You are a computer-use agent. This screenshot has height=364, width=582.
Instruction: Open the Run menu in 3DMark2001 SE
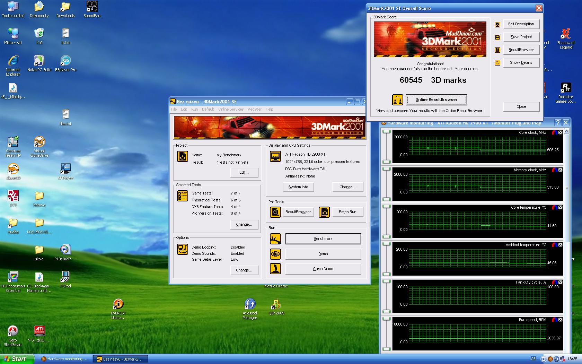point(195,109)
